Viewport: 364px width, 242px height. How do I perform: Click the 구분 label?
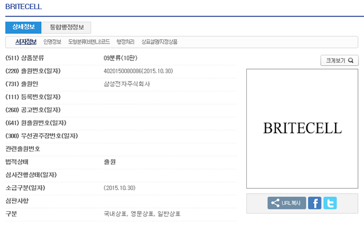coord(11,214)
